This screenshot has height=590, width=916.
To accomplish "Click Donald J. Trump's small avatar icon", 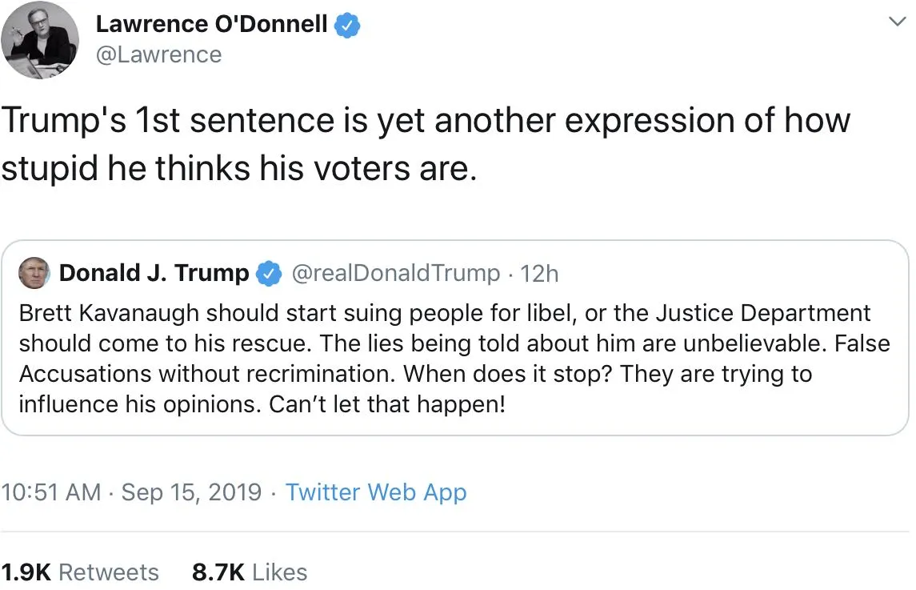I will [34, 273].
